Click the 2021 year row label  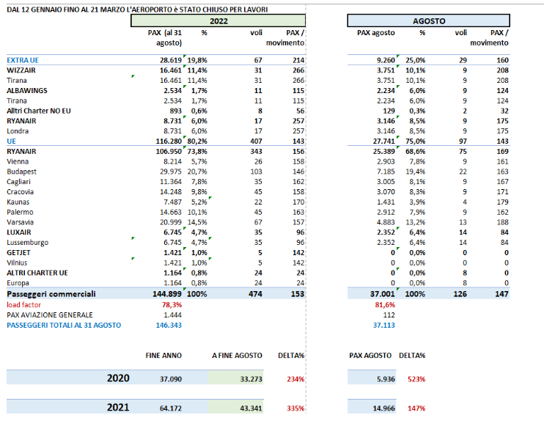point(118,407)
